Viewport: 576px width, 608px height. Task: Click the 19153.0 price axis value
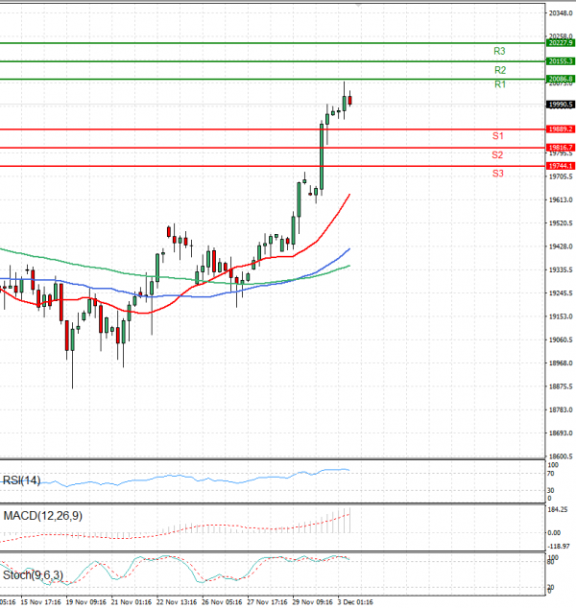(x=561, y=316)
